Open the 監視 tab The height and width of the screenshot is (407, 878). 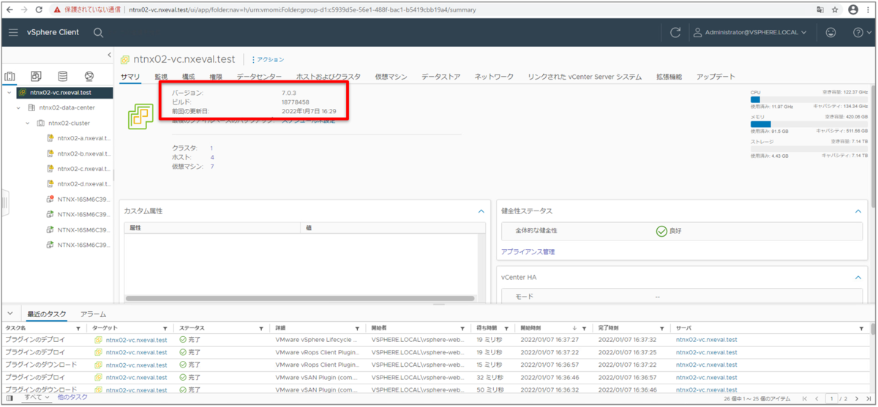(x=161, y=77)
